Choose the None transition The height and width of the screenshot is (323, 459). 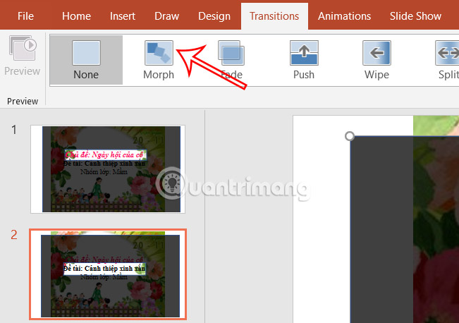86,60
